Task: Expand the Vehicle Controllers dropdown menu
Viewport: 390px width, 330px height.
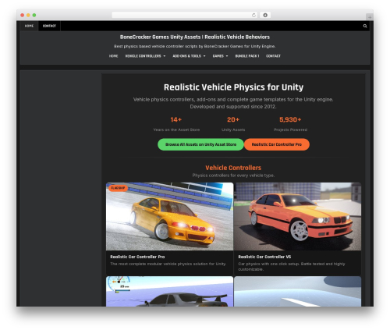Action: [x=145, y=56]
